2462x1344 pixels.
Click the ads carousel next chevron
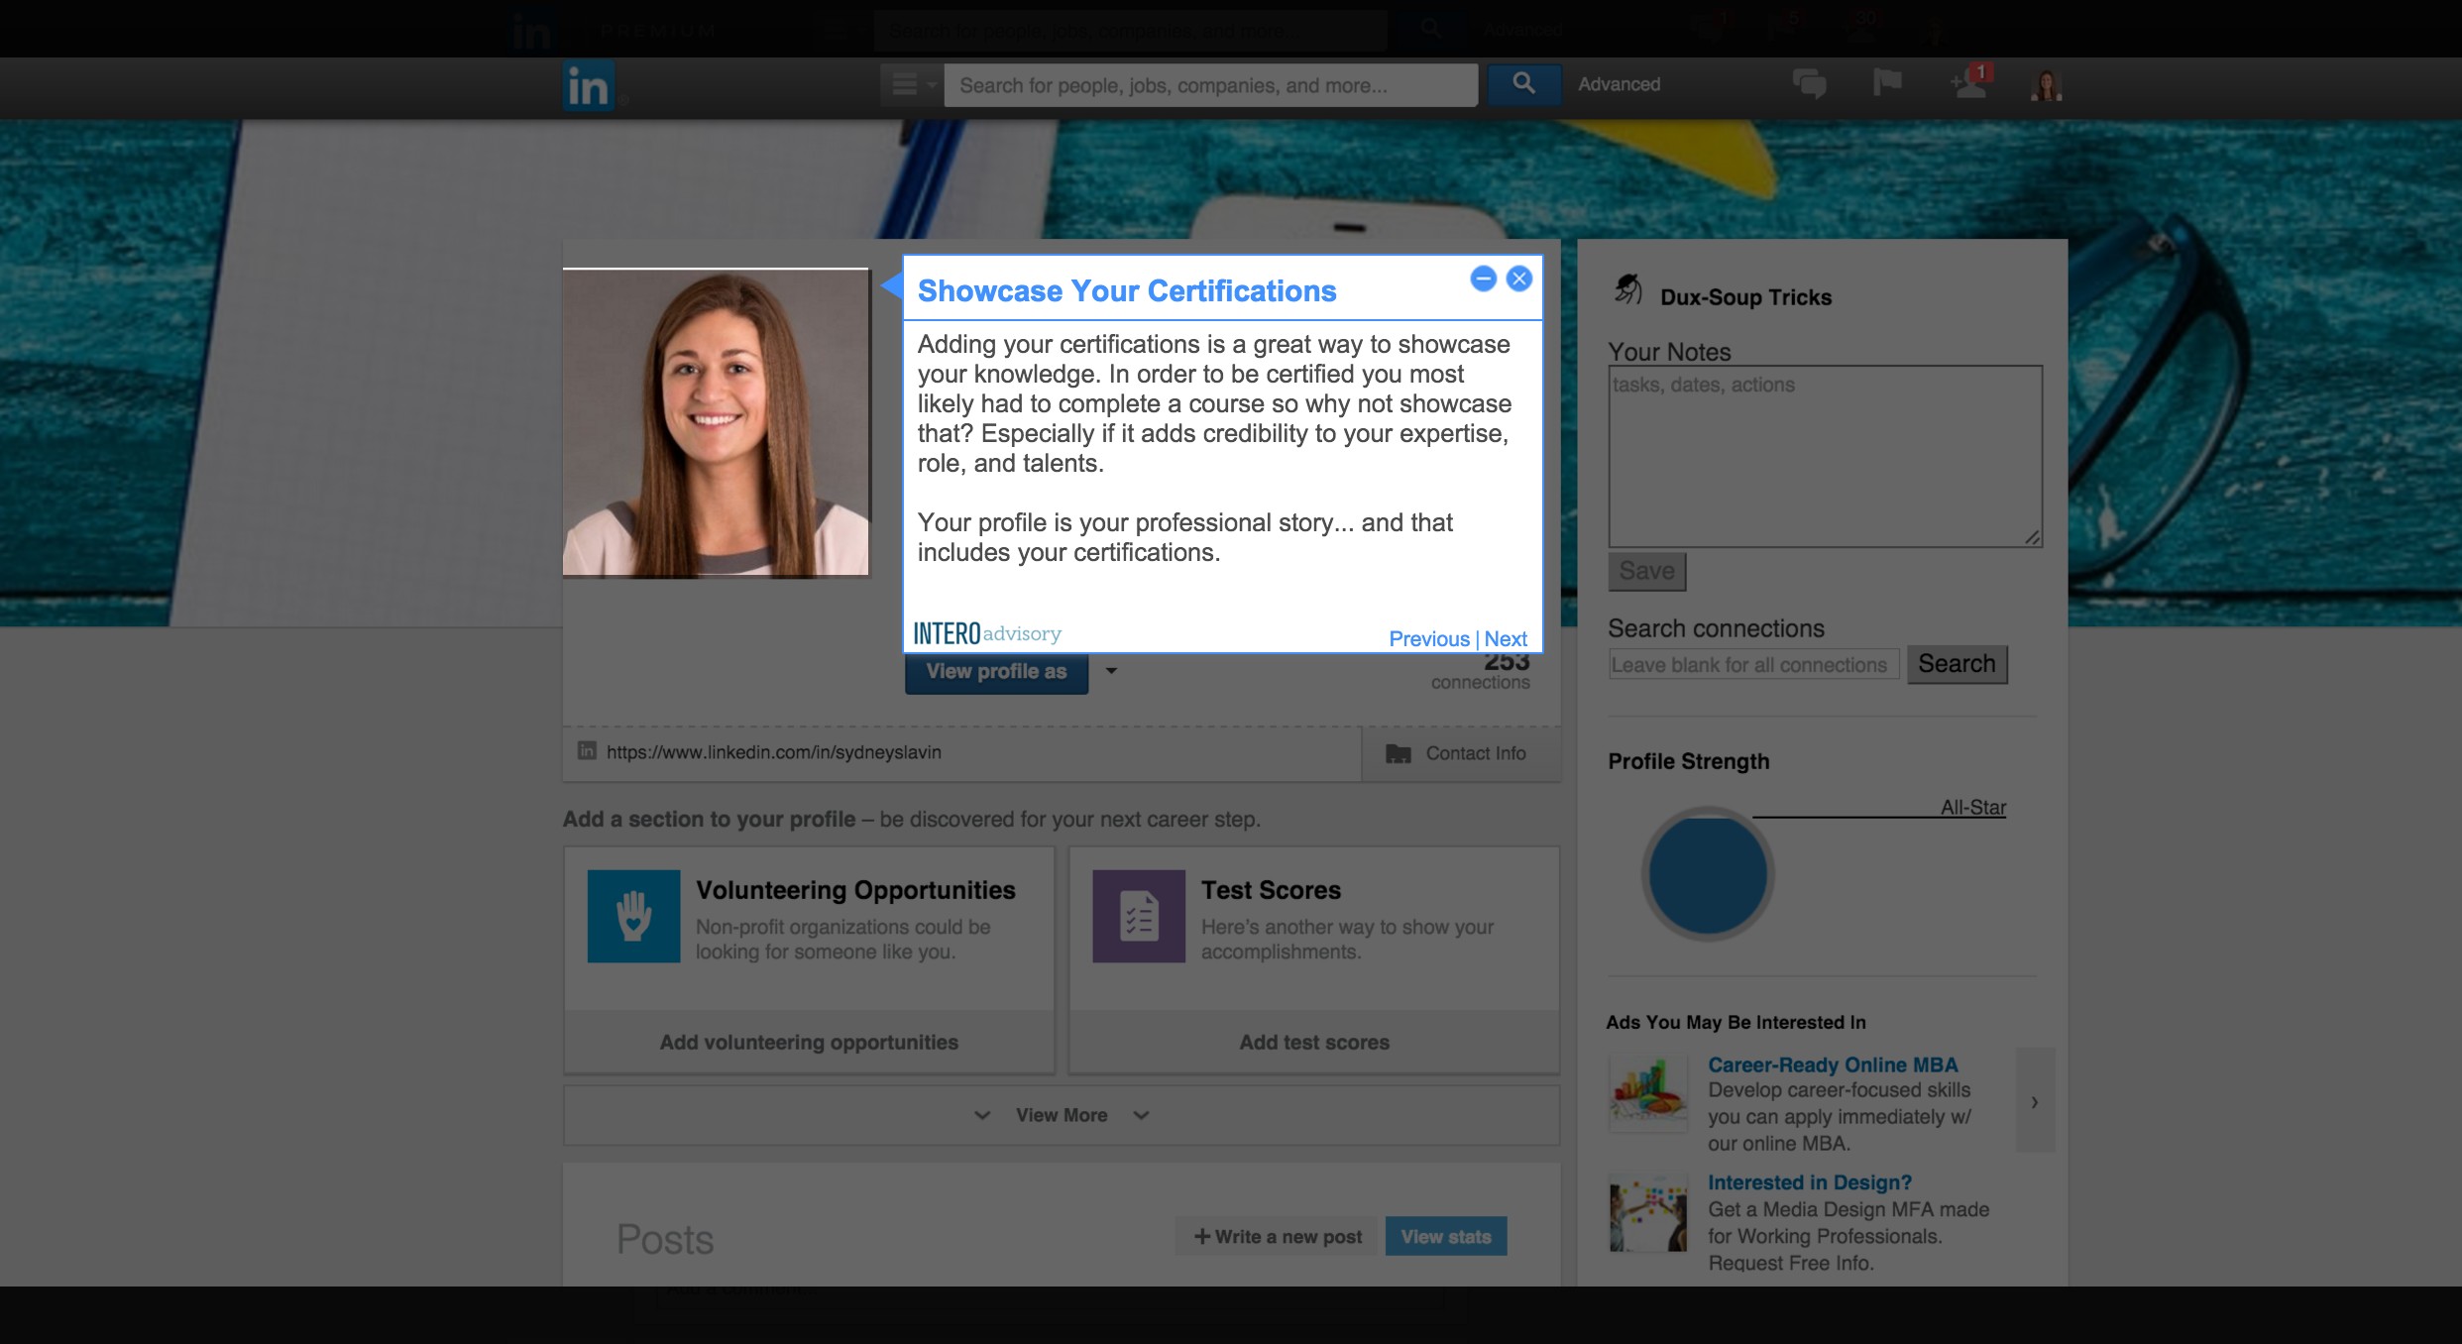pos(2035,1101)
